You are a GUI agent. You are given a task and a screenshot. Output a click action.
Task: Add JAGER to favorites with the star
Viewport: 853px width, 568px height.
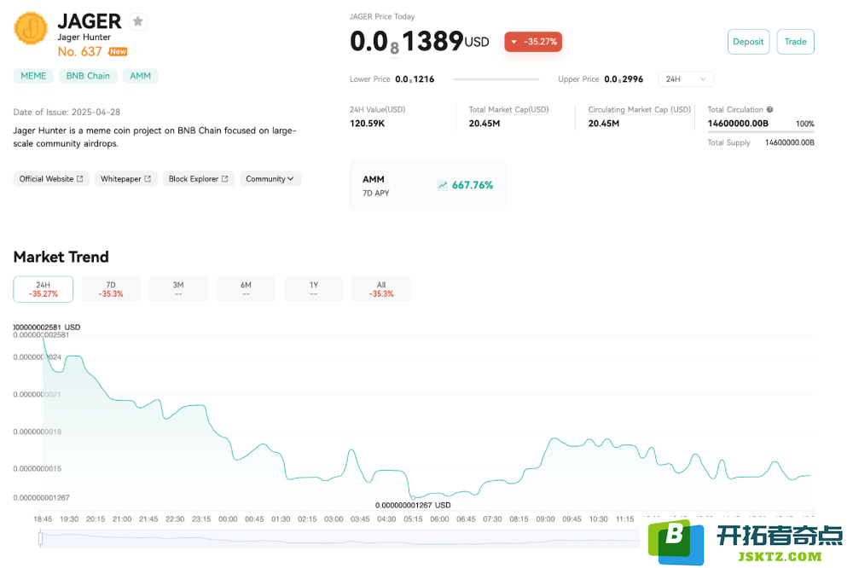point(138,21)
